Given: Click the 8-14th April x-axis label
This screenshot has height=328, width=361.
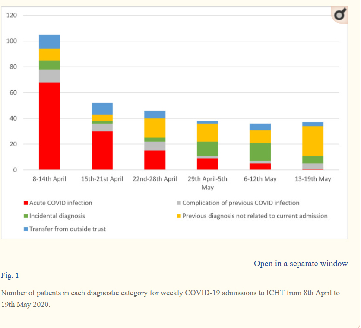Looking at the screenshot, I should (50, 179).
